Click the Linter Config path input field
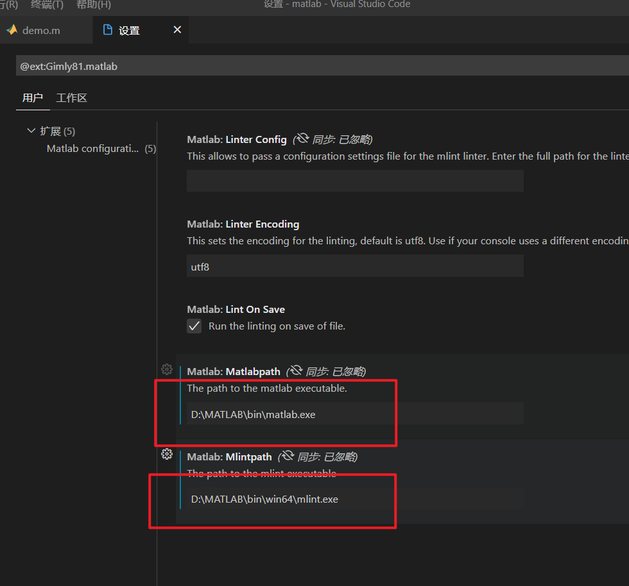Image resolution: width=629 pixels, height=586 pixels. tap(355, 181)
